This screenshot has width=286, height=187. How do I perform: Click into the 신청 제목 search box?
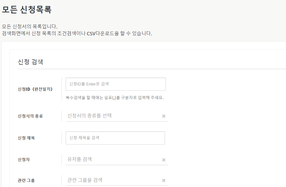(115, 138)
